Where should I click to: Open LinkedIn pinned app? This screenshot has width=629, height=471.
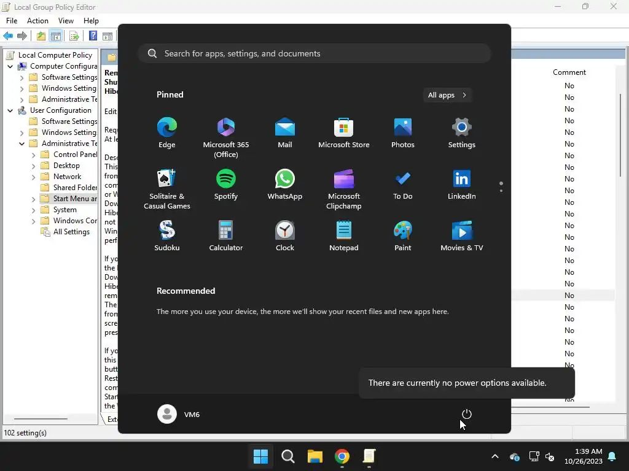click(x=462, y=185)
